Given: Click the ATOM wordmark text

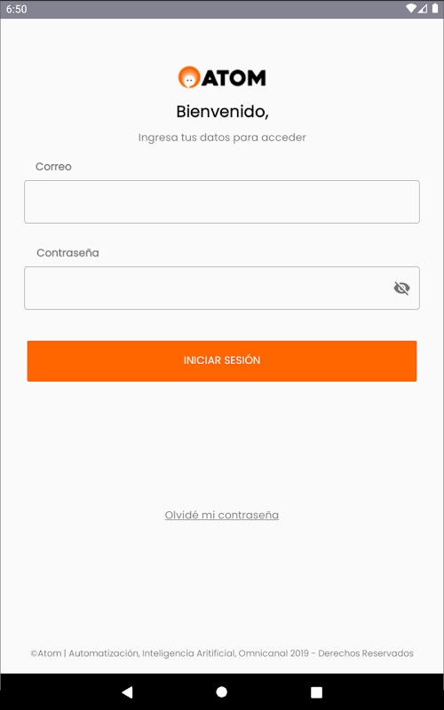Looking at the screenshot, I should click(x=234, y=78).
